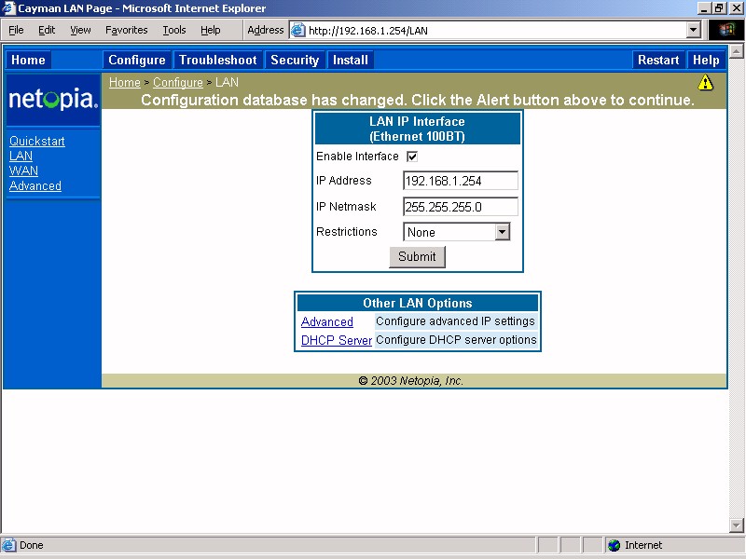Click the 'Other LAN Options' header
Screen dimensions: 746x559
(417, 303)
